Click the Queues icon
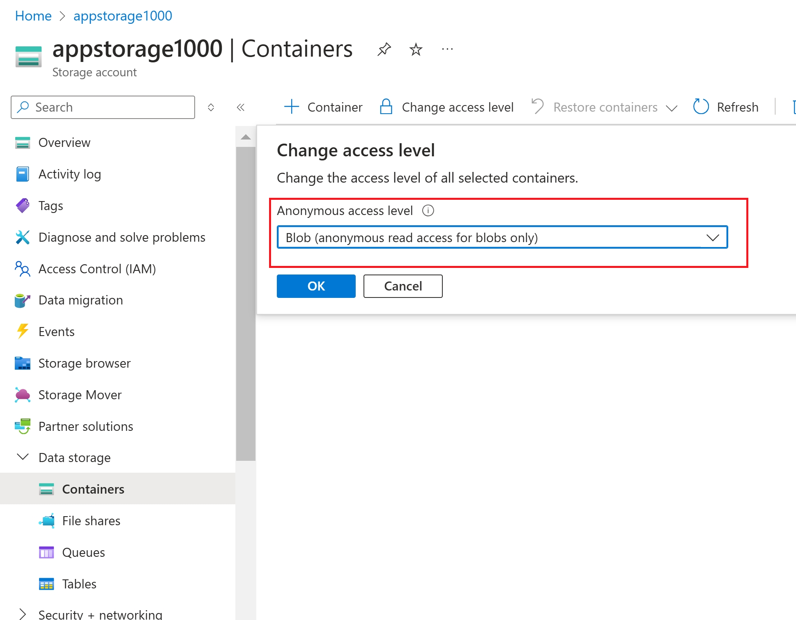The height and width of the screenshot is (620, 796). pyautogui.click(x=46, y=552)
